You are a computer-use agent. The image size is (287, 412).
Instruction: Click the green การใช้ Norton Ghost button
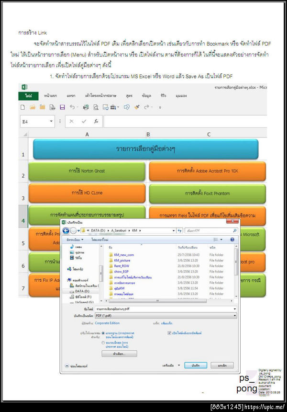[x=87, y=171]
